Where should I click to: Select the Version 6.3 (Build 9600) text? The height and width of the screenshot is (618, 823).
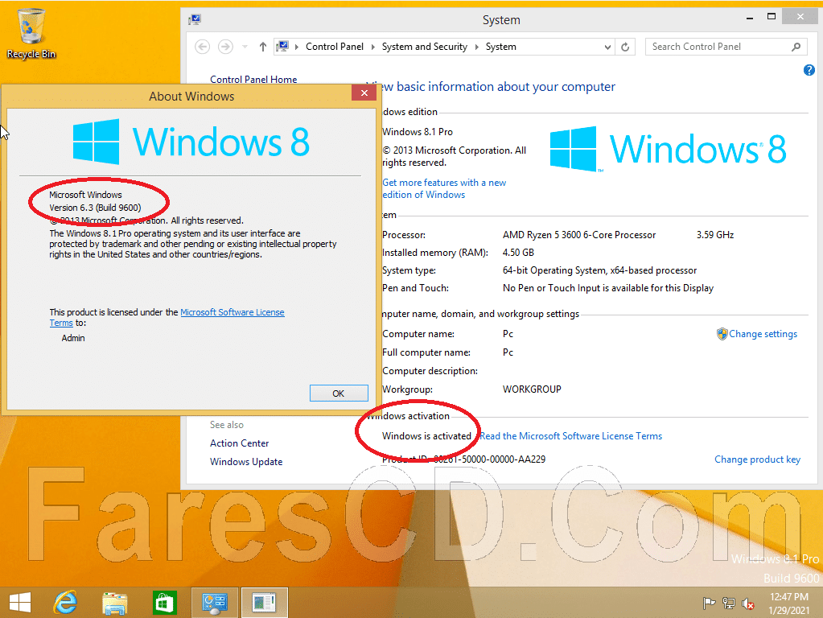coord(95,208)
